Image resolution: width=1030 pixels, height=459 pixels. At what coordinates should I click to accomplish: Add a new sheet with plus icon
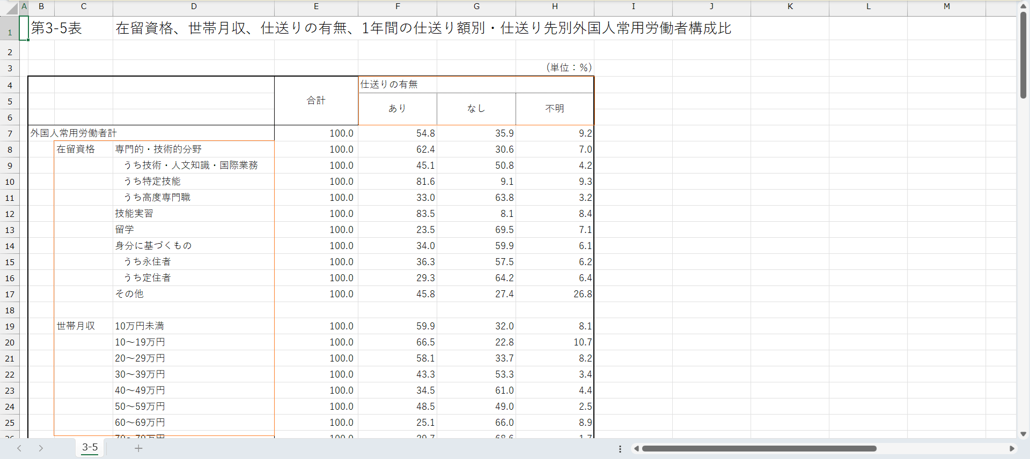138,448
